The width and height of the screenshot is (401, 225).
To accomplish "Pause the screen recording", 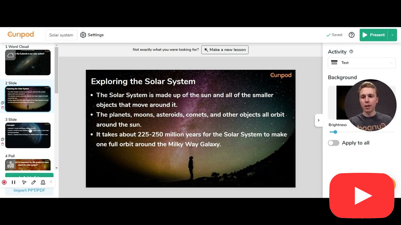I will click(x=13, y=182).
